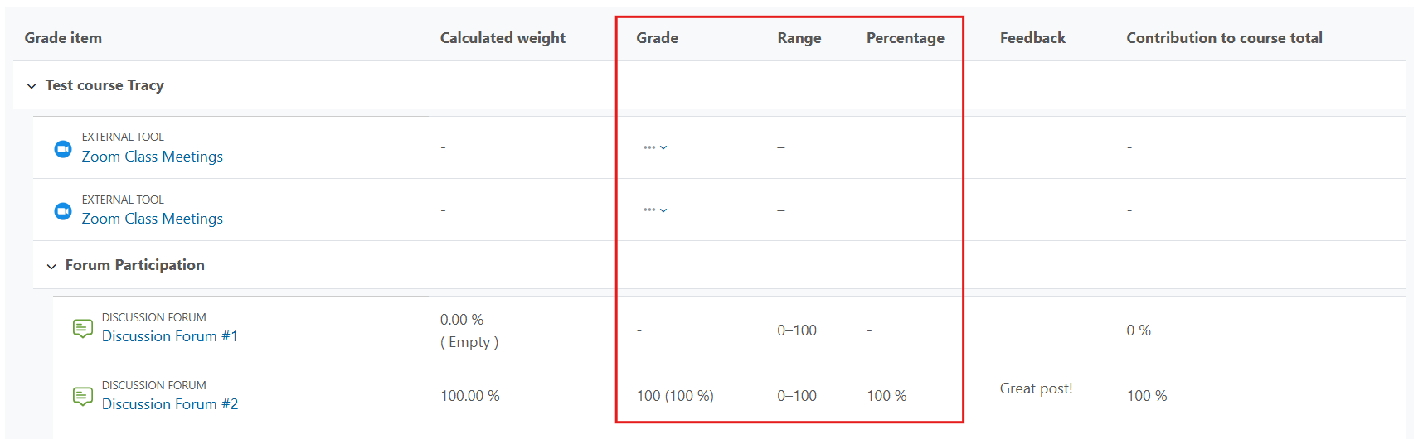Screen dimensions: 1423x439
Task: Open the second Zoom Class Meetings link
Action: [153, 219]
